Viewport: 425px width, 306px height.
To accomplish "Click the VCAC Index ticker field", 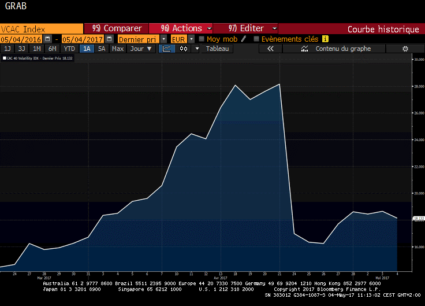I will 42,29.
